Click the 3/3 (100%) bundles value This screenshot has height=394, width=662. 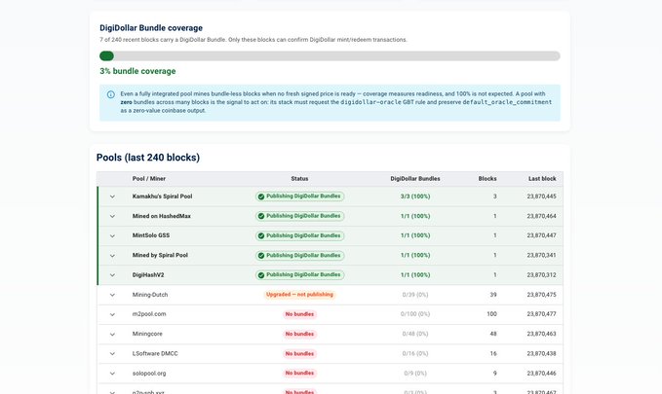[x=415, y=197]
